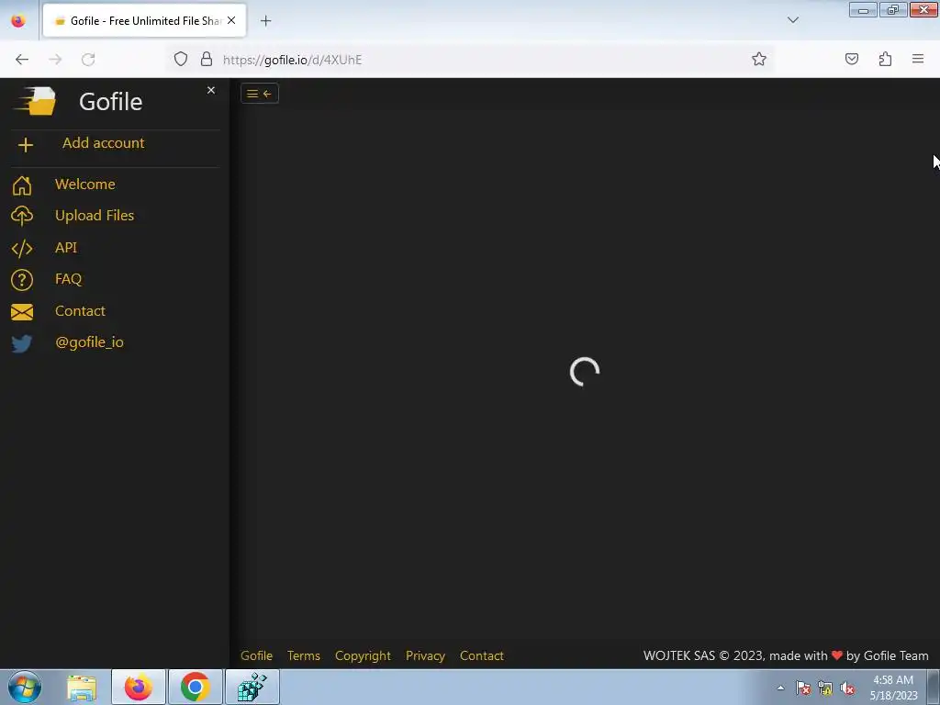Click the Firefox View icon at top left
This screenshot has height=705, width=940.
18,21
